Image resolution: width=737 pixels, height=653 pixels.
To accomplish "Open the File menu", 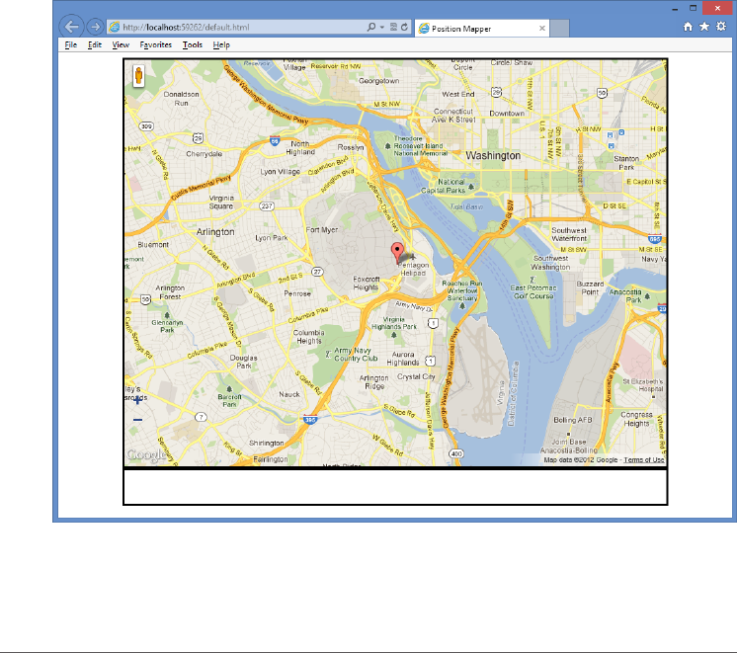I will [71, 44].
